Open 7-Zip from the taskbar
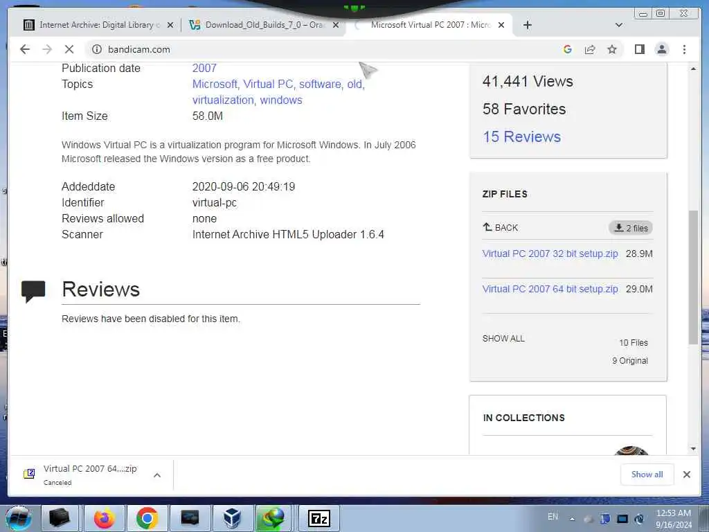Image resolution: width=709 pixels, height=532 pixels. tap(318, 518)
